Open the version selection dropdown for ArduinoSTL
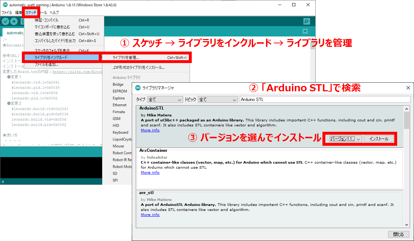This screenshot has width=414, height=241. click(x=345, y=139)
